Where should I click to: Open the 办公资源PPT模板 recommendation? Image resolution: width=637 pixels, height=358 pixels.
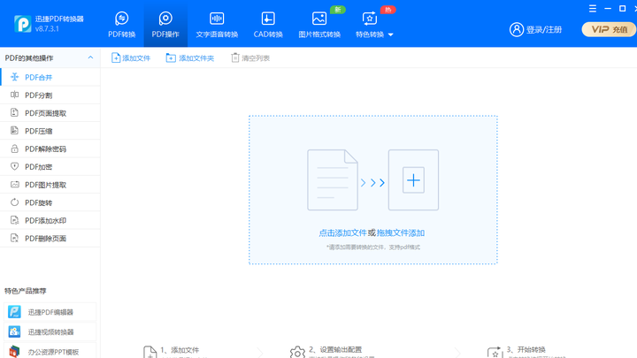click(x=50, y=351)
